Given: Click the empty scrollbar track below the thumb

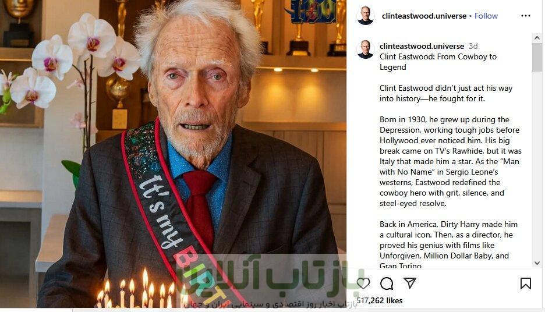Looking at the screenshot, I should 537,165.
